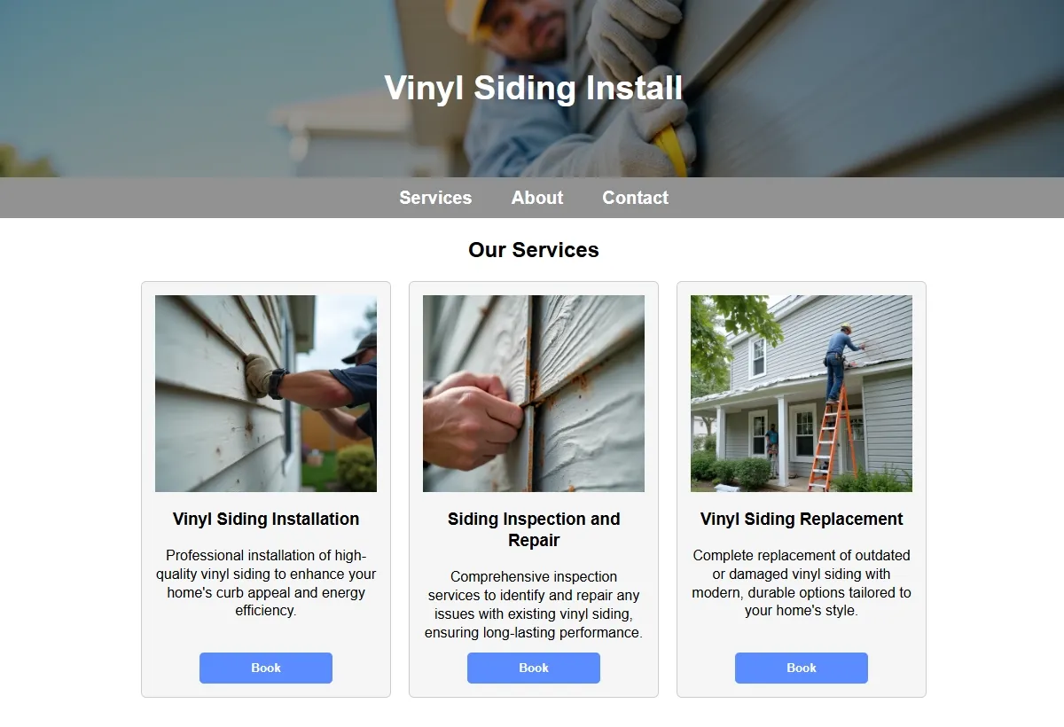Image resolution: width=1064 pixels, height=727 pixels.
Task: Click the Vinyl Siding Replacement card heading
Action: [x=802, y=520]
